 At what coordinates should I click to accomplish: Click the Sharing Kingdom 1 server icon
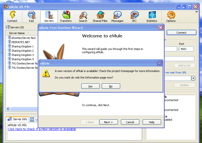pyautogui.click(x=9, y=46)
